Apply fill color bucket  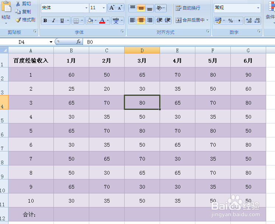(90, 21)
